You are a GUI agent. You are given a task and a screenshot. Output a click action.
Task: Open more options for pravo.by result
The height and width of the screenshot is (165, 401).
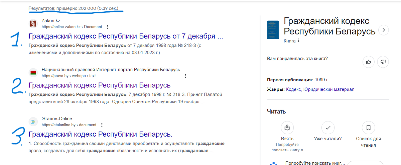tap(185, 76)
